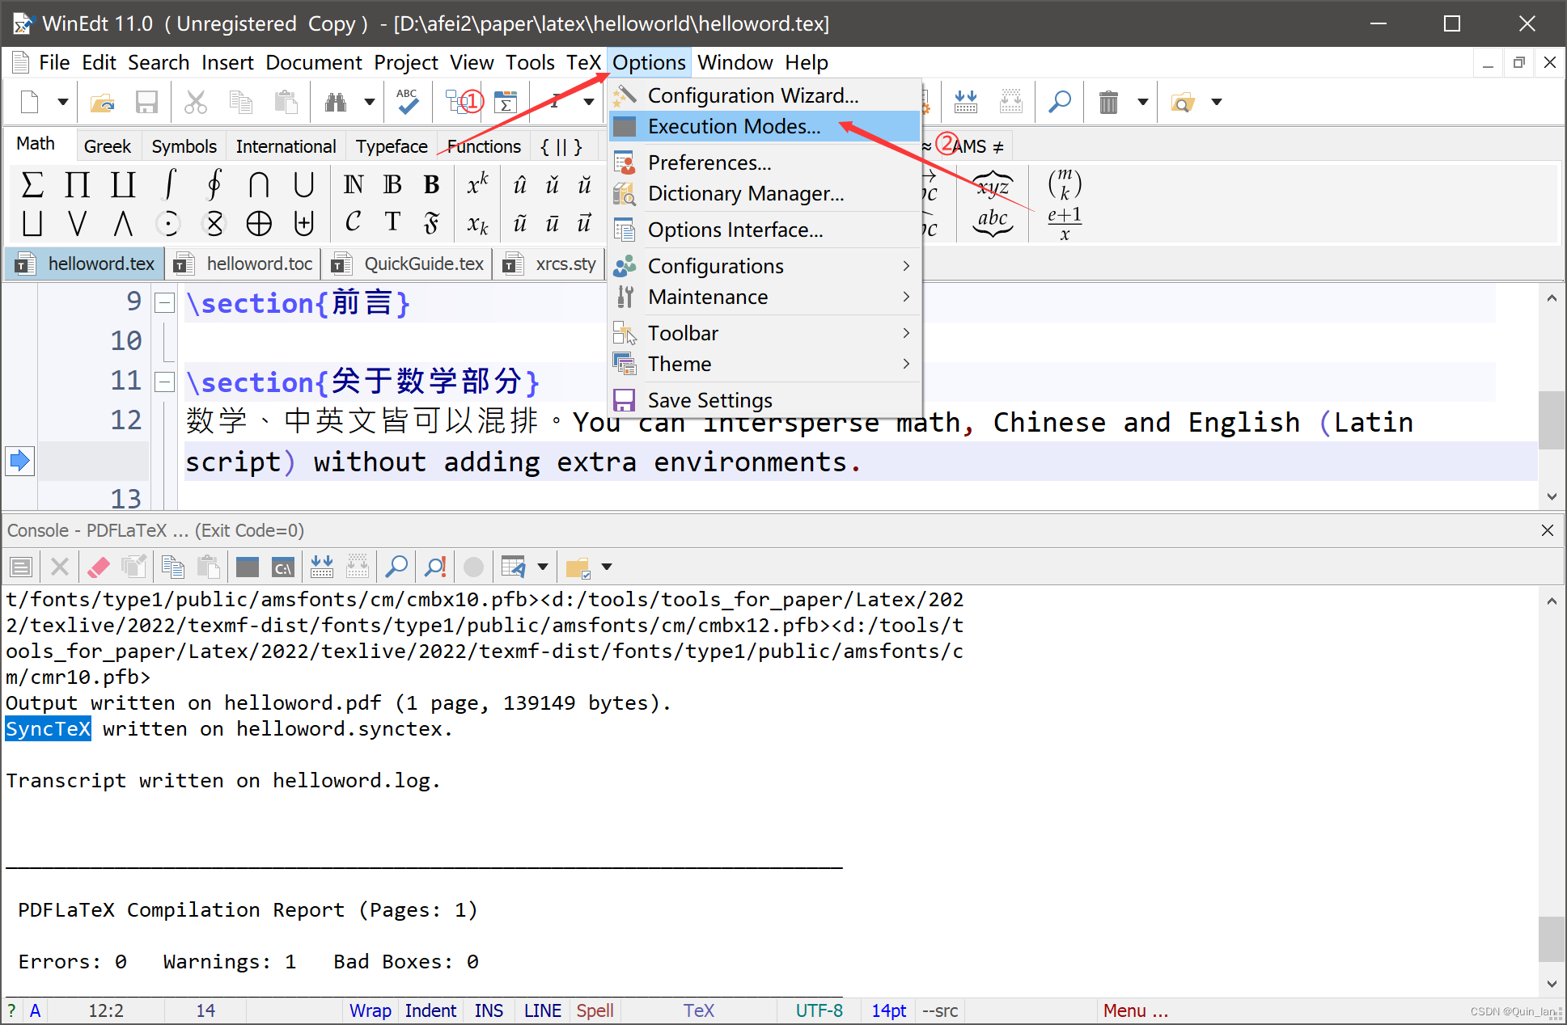Switch to the Symbols tab
This screenshot has height=1025, width=1567.
coord(184,146)
